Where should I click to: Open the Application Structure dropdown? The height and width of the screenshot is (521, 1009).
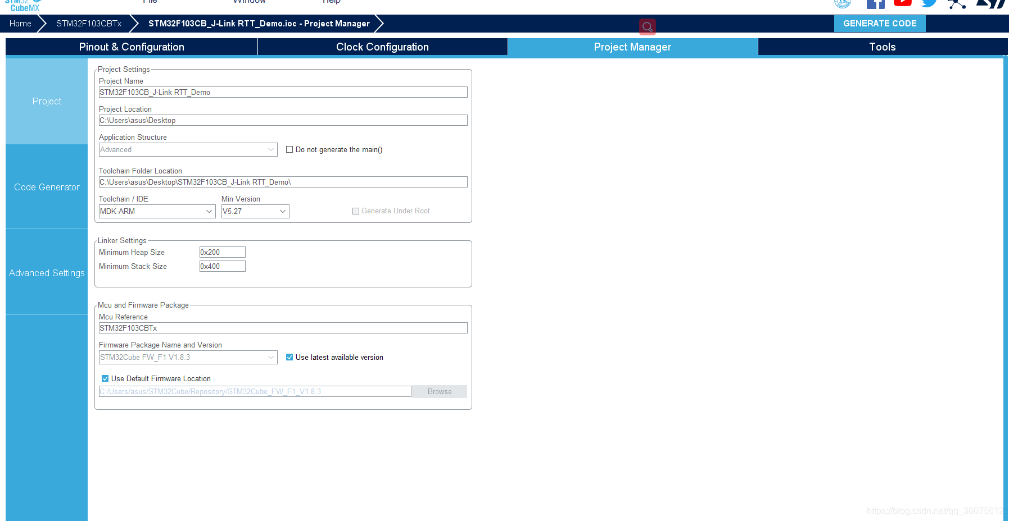click(188, 149)
